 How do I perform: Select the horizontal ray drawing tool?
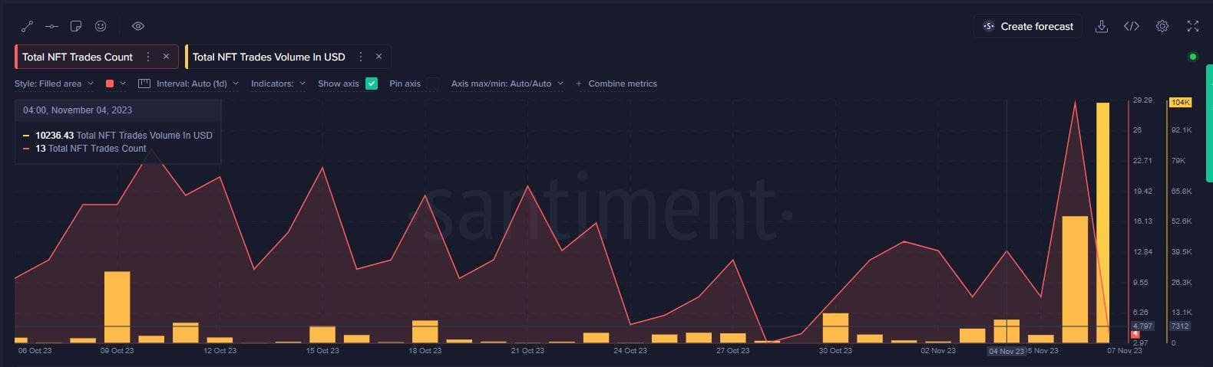51,26
